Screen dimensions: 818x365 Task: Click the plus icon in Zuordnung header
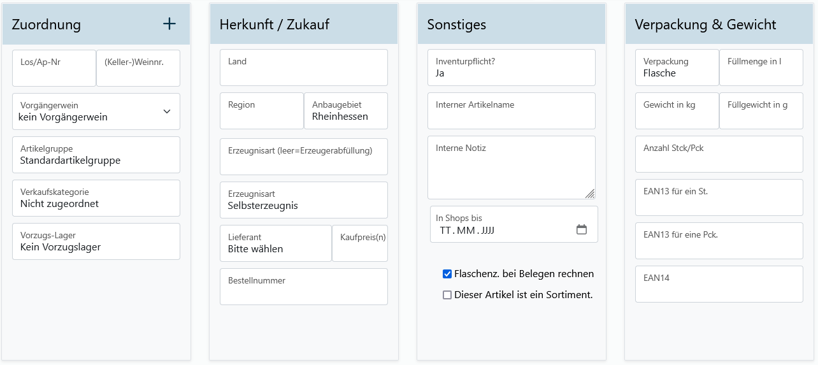click(x=169, y=24)
